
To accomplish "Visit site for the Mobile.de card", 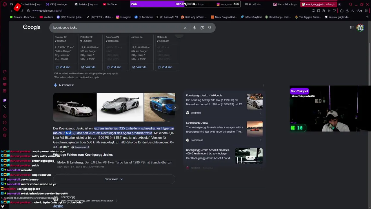I will pyautogui.click(x=165, y=67).
